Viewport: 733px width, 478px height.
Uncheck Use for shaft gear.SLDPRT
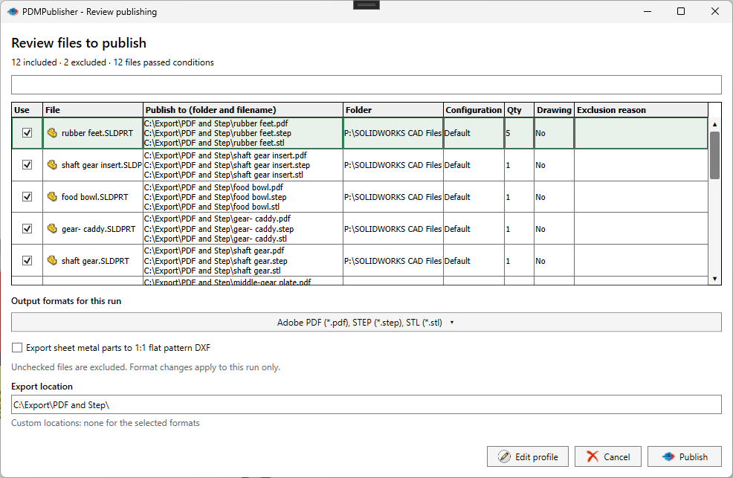click(x=27, y=260)
